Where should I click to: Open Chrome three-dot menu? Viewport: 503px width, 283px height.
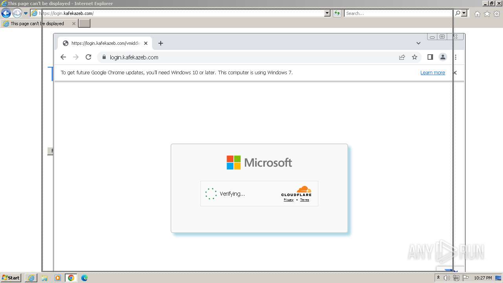point(455,57)
